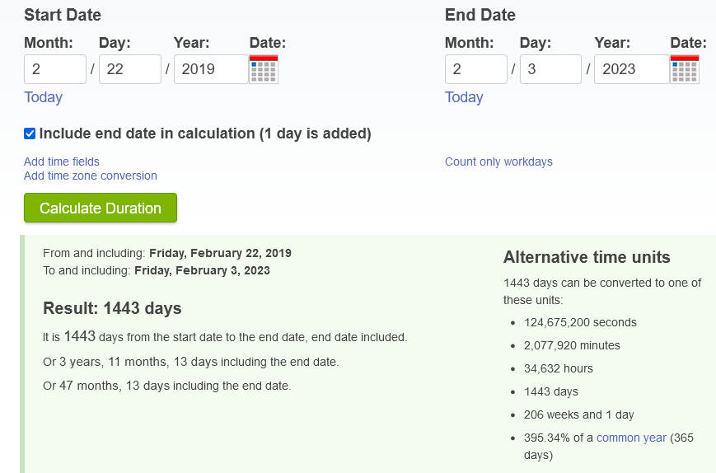The height and width of the screenshot is (473, 716).
Task: Click the End Date Month field
Action: point(475,69)
